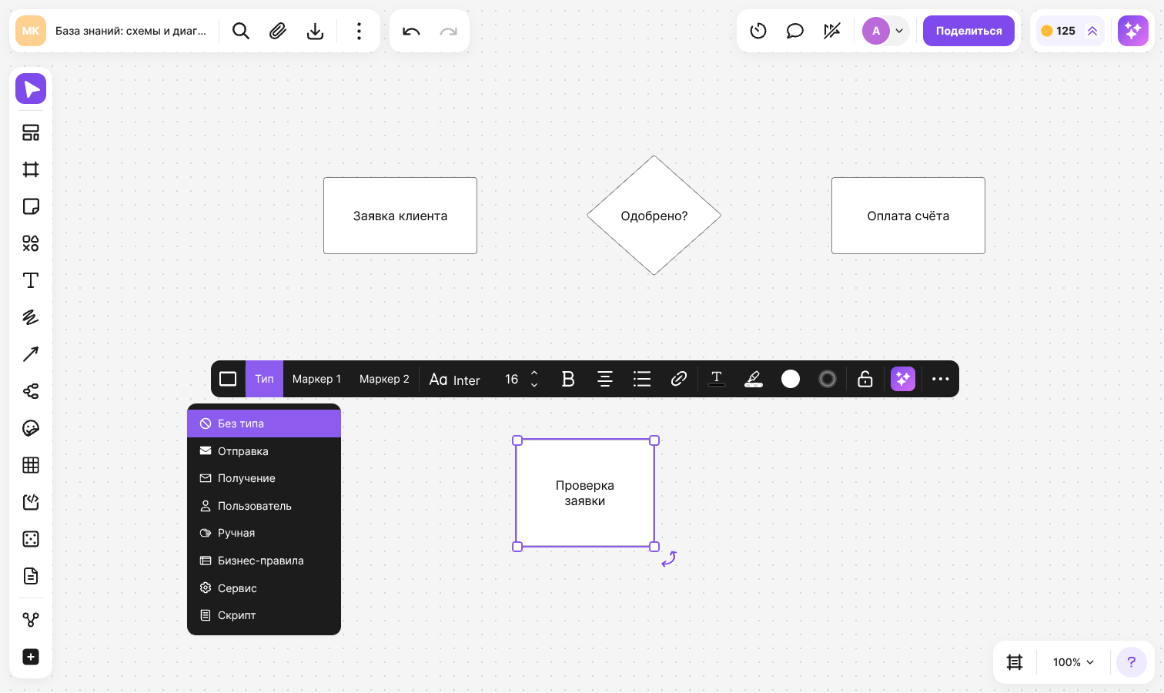Choose Отправка from the type menu
Viewport: 1164px width, 693px height.
264,451
